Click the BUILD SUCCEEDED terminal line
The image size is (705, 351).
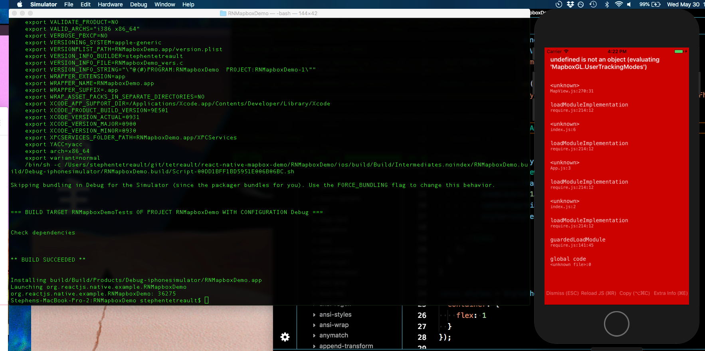(x=48, y=260)
